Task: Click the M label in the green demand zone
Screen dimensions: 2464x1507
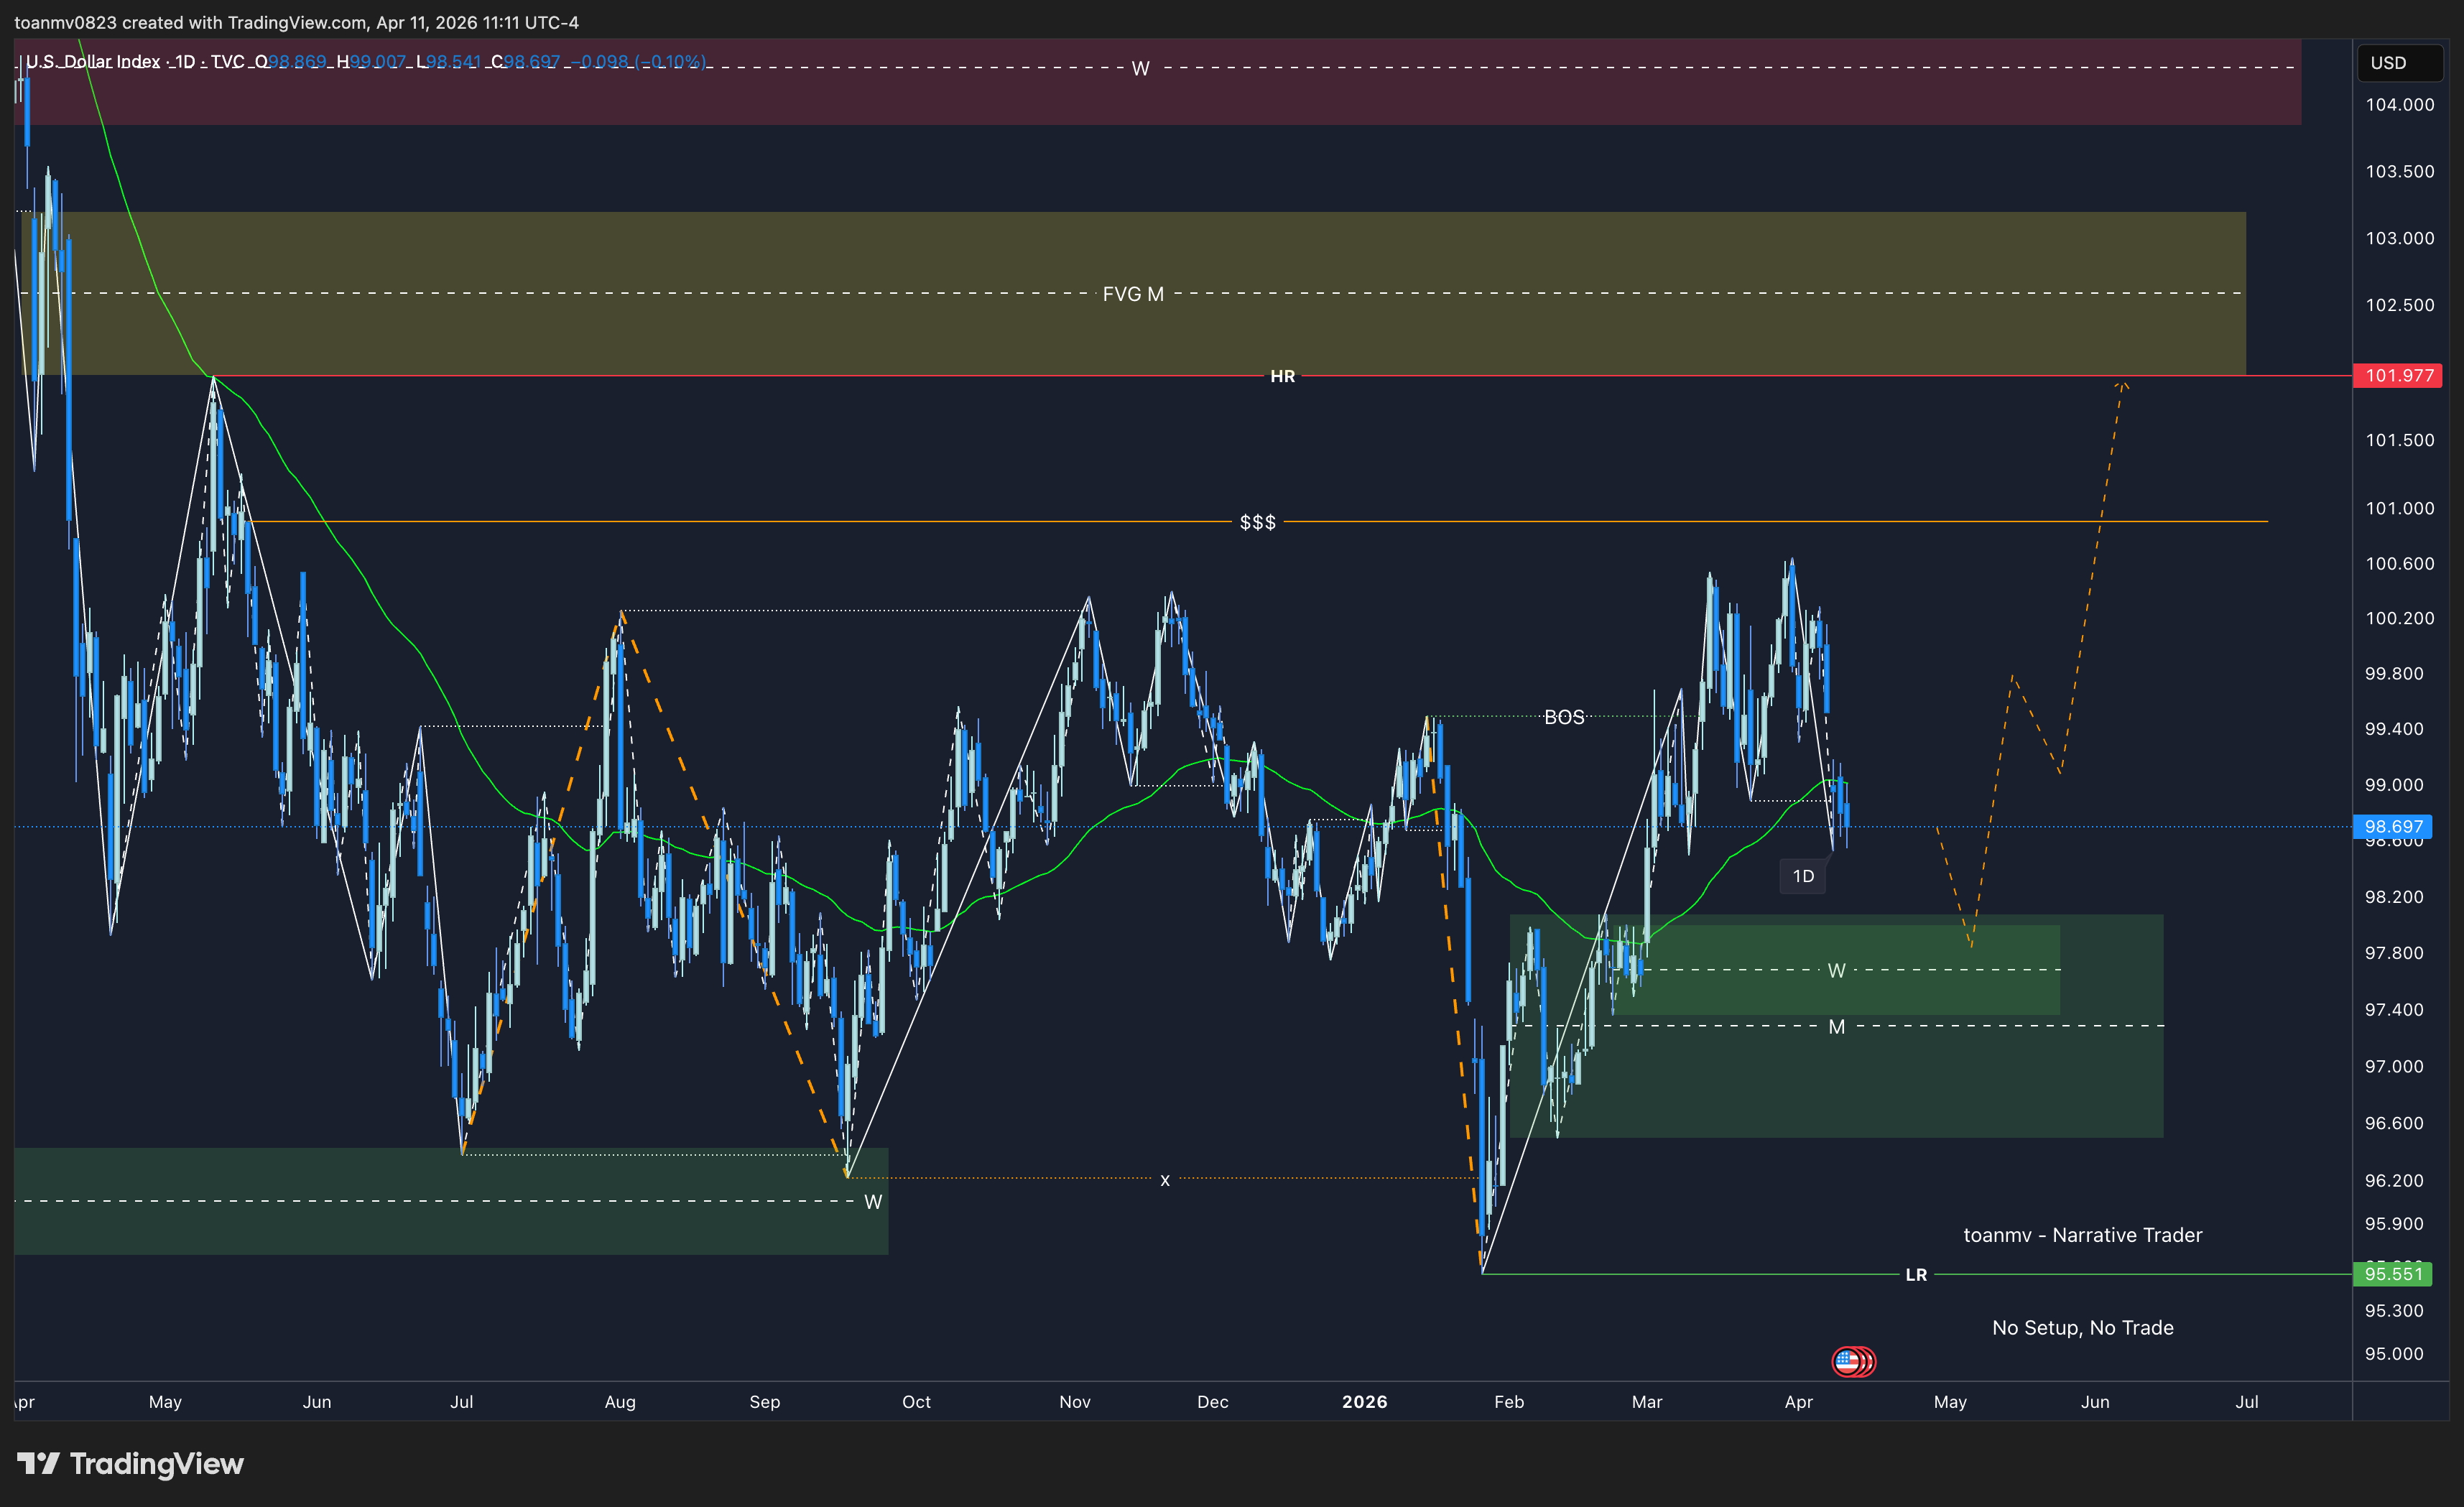Action: (x=1837, y=1027)
